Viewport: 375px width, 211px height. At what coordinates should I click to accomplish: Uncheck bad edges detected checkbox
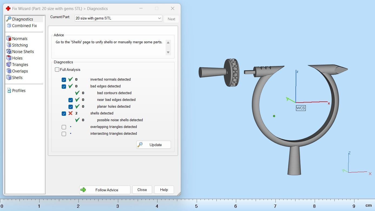(x=64, y=86)
